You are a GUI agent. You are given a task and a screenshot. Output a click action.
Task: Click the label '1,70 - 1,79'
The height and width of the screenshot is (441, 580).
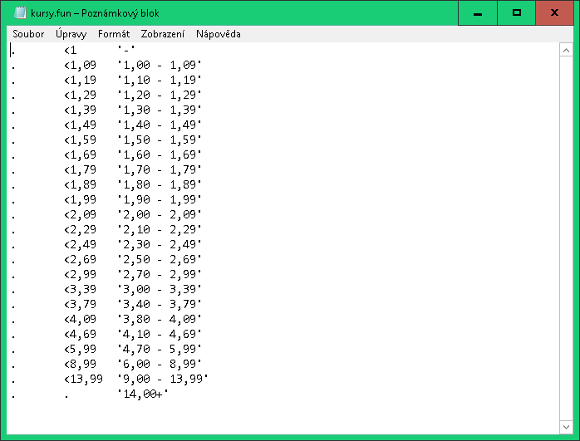(x=160, y=169)
